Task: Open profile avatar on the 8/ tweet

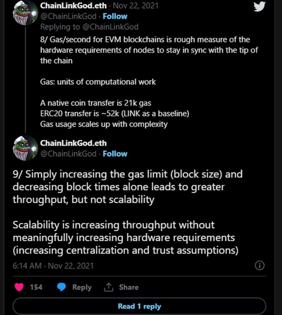Action: coord(25,13)
